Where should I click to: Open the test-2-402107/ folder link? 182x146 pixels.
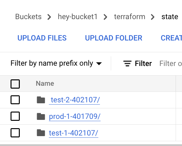click(74, 100)
